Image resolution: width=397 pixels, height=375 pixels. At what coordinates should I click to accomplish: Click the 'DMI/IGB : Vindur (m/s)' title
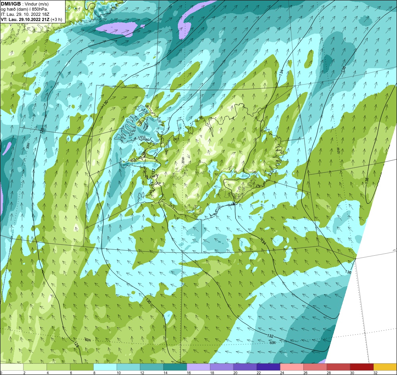(25, 4)
